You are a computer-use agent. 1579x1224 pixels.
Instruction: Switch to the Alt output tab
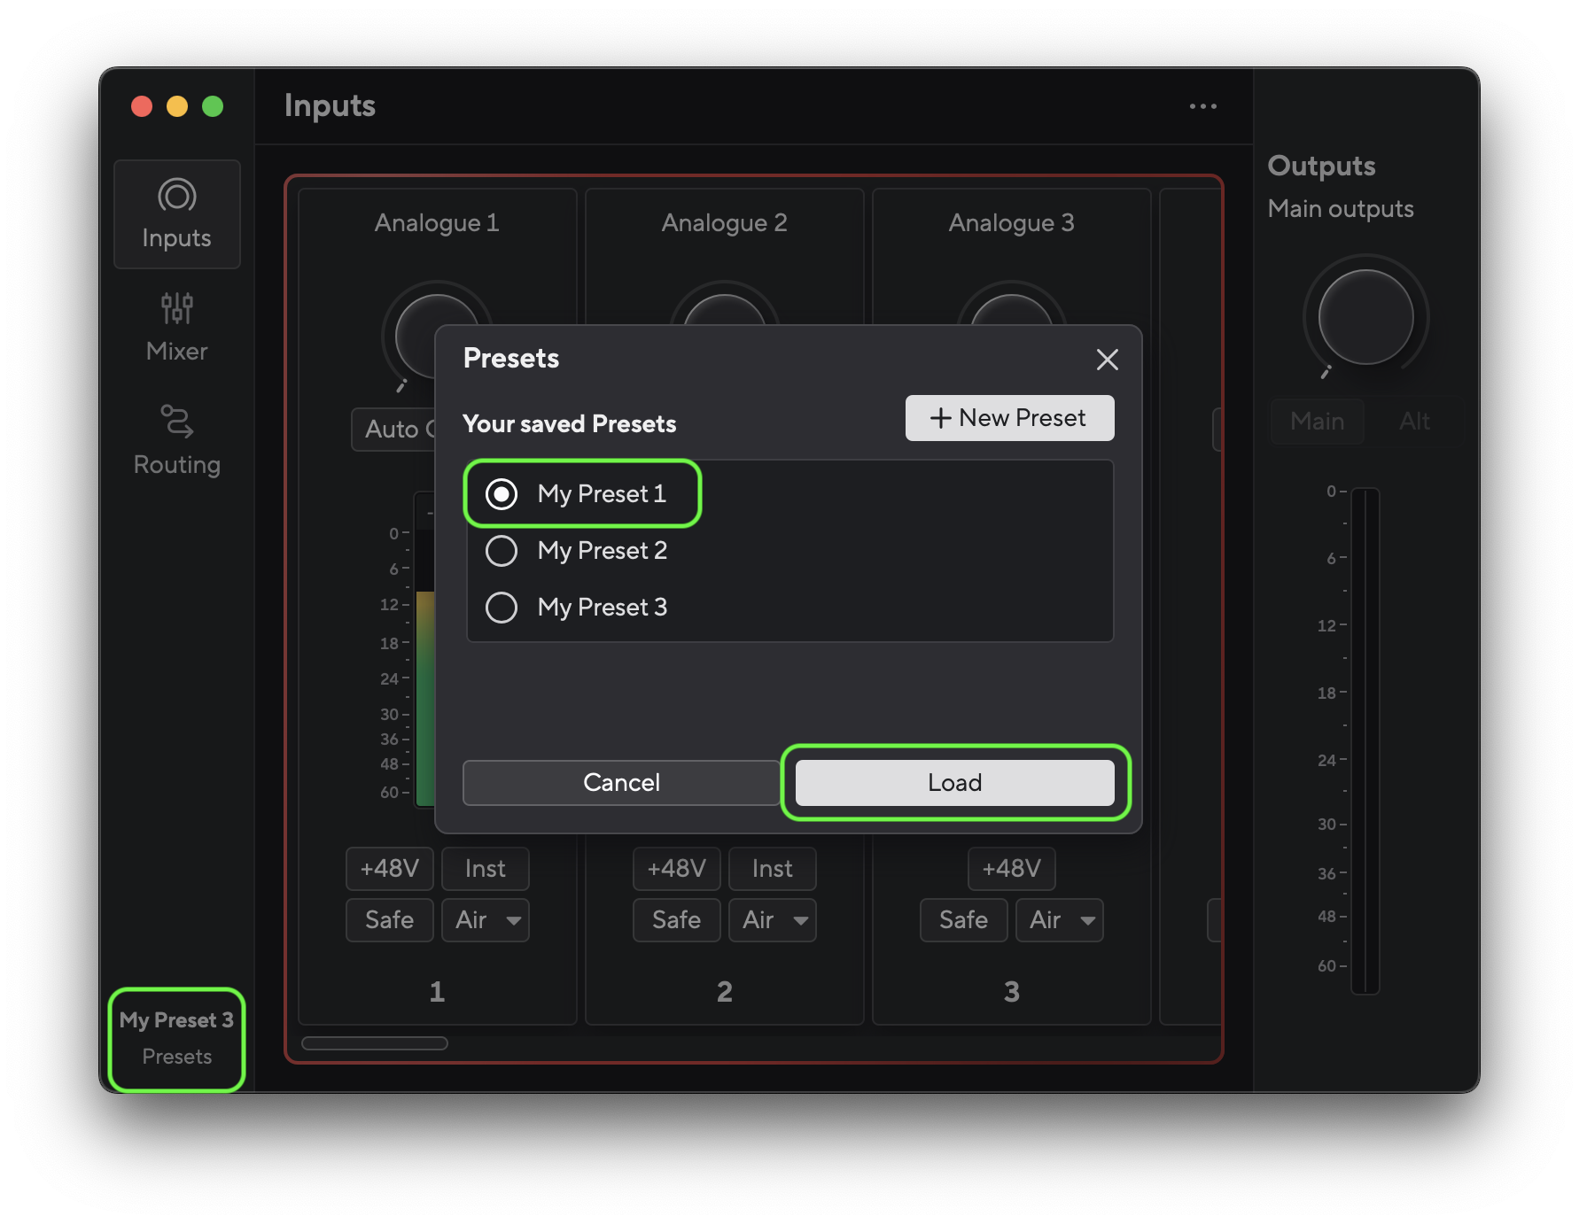coord(1413,422)
